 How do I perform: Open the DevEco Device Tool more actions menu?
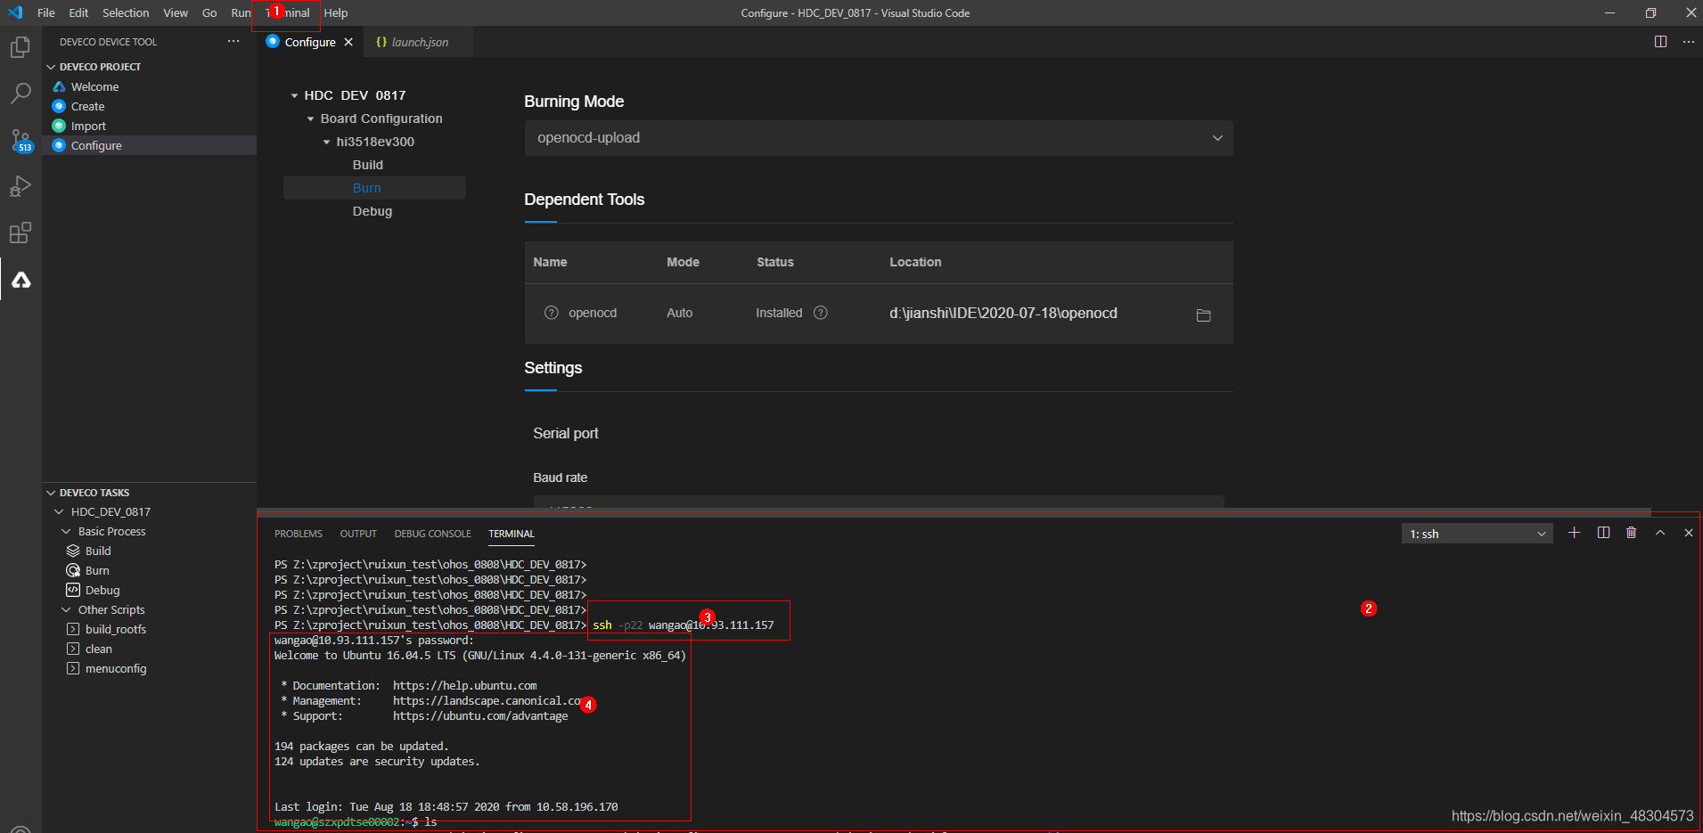(x=233, y=42)
